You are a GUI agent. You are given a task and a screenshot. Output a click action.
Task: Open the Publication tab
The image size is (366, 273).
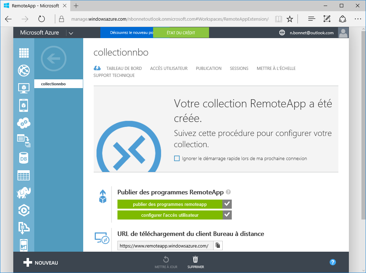pyautogui.click(x=209, y=69)
